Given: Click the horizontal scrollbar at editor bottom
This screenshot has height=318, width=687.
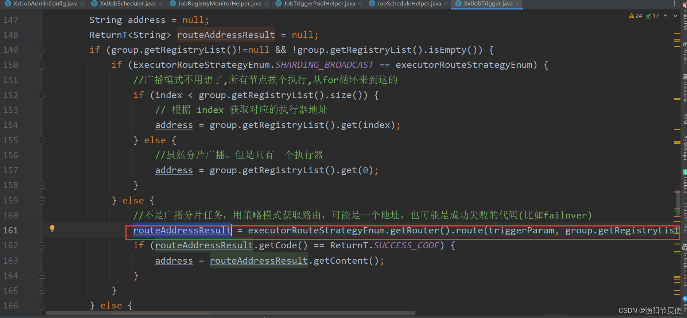Looking at the screenshot, I should (x=230, y=313).
